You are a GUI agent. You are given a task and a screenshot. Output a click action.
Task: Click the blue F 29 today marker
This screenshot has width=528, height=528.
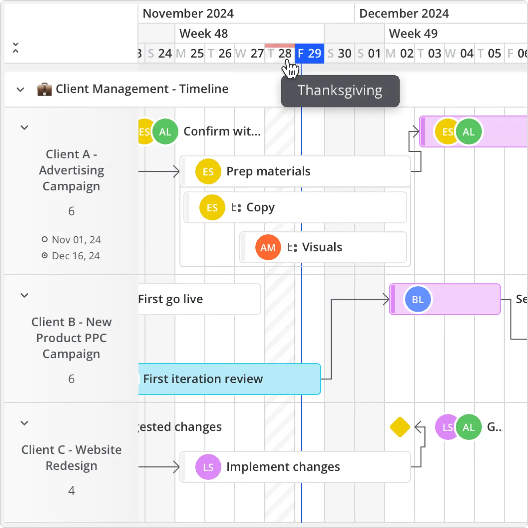click(x=309, y=53)
